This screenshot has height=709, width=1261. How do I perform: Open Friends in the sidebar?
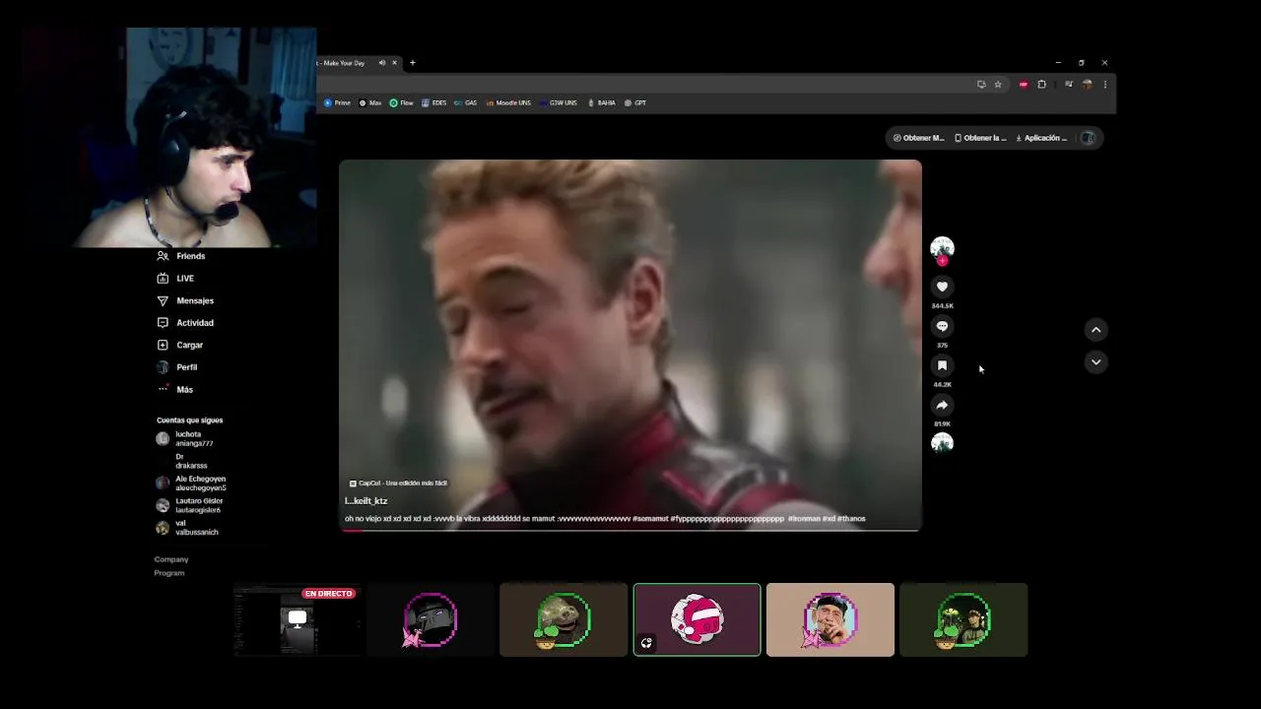click(x=180, y=256)
